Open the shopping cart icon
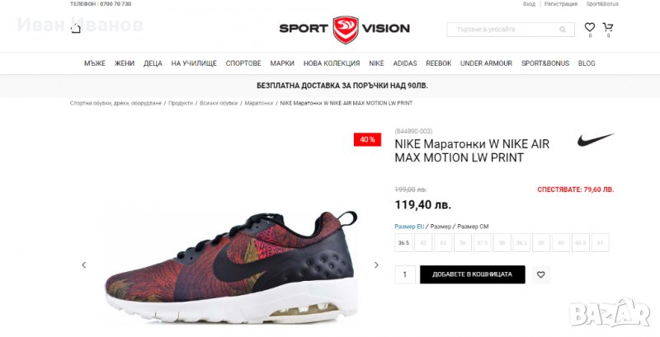660x337 pixels. point(608,27)
